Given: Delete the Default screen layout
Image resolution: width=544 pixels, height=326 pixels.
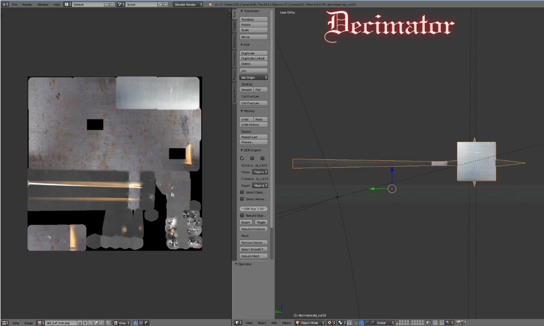Looking at the screenshot, I should point(112,5).
